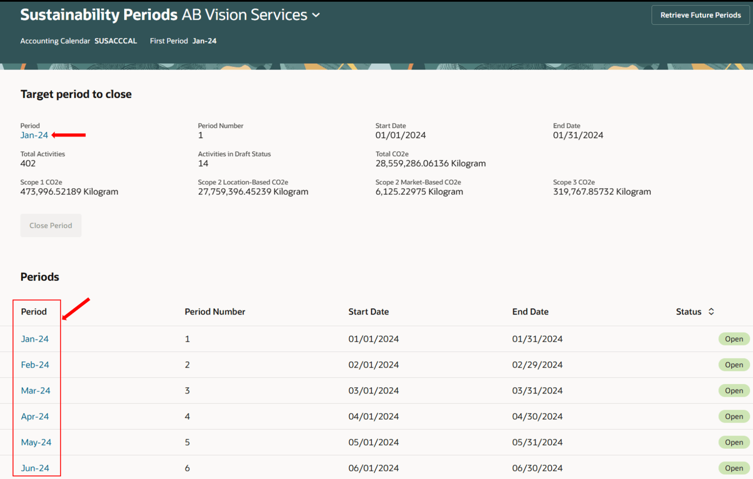Click the Open status badge for Mar-24
This screenshot has width=753, height=479.
tap(734, 391)
